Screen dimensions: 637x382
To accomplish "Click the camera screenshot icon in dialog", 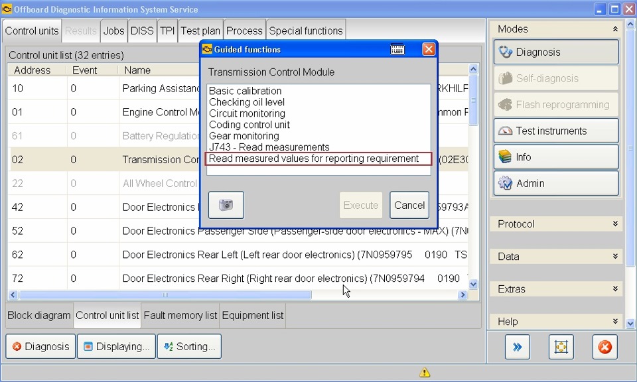I will click(226, 205).
